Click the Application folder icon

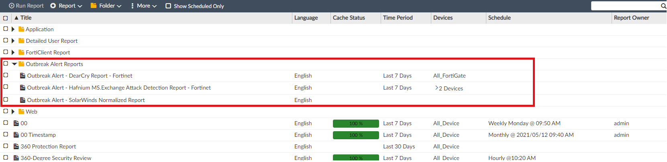(x=21, y=29)
